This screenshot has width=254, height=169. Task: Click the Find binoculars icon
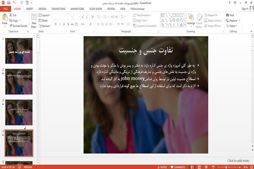coord(227,15)
